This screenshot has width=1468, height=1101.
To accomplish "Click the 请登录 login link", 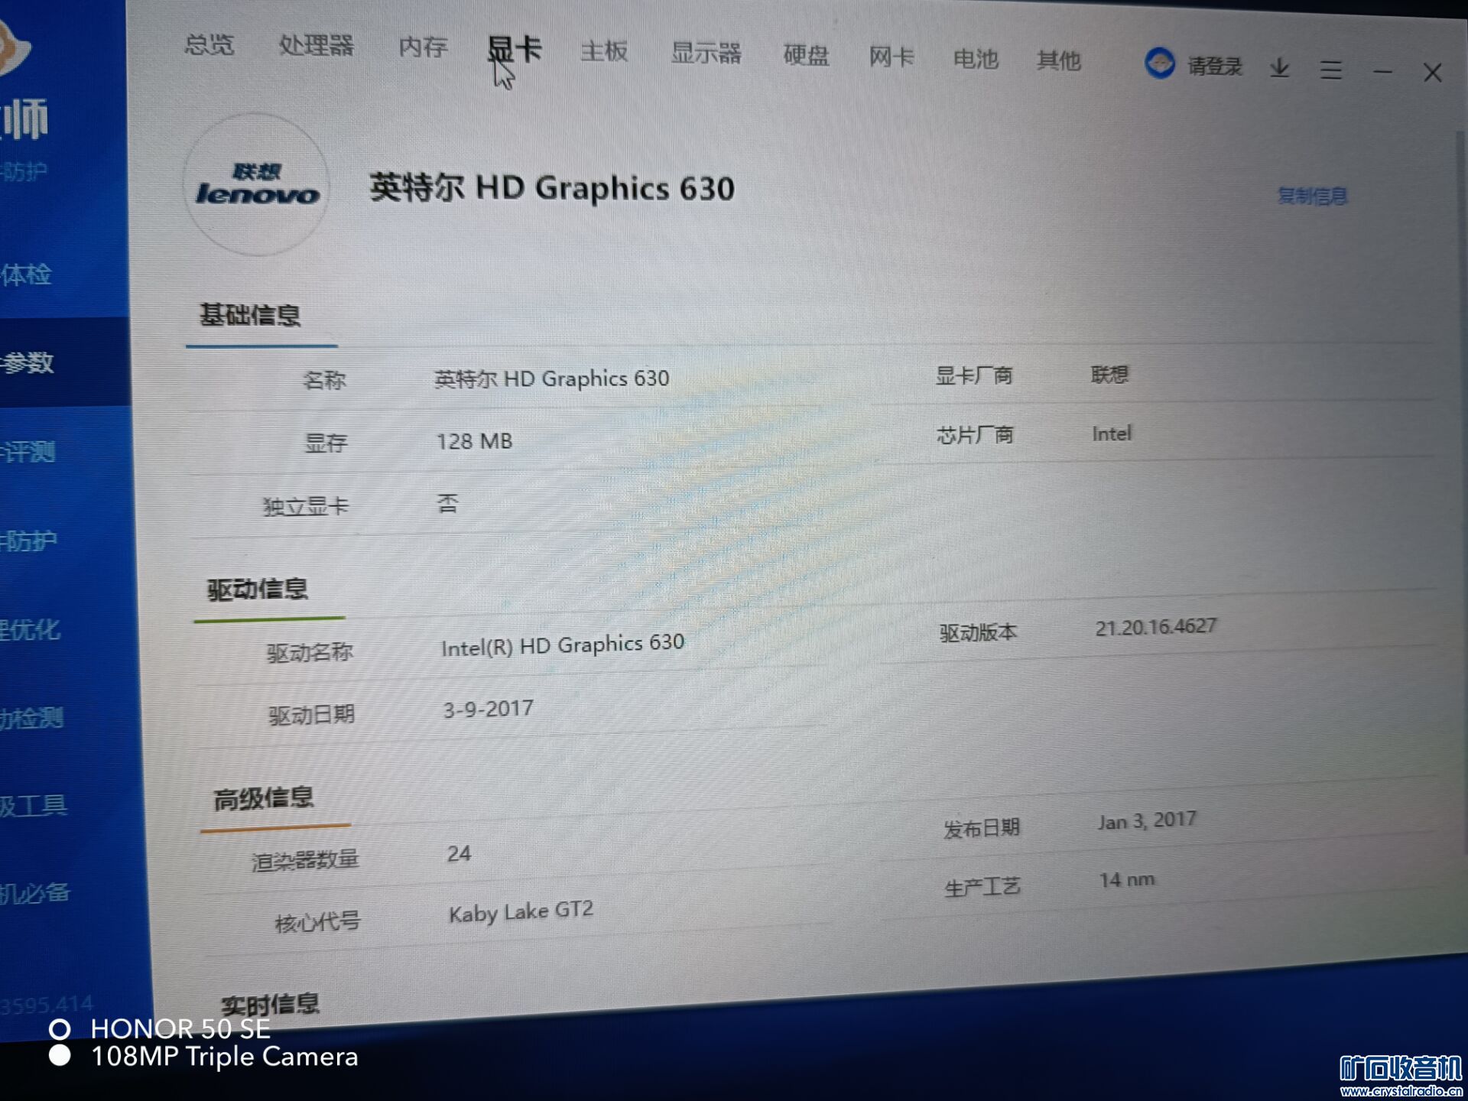I will 1214,67.
